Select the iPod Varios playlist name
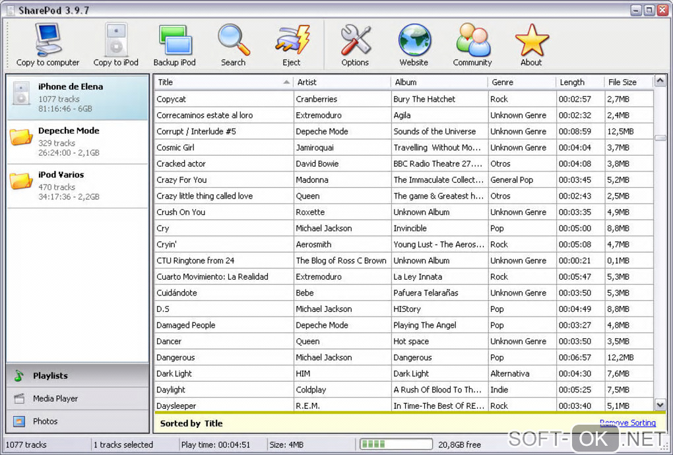This screenshot has width=673, height=455. click(x=61, y=175)
